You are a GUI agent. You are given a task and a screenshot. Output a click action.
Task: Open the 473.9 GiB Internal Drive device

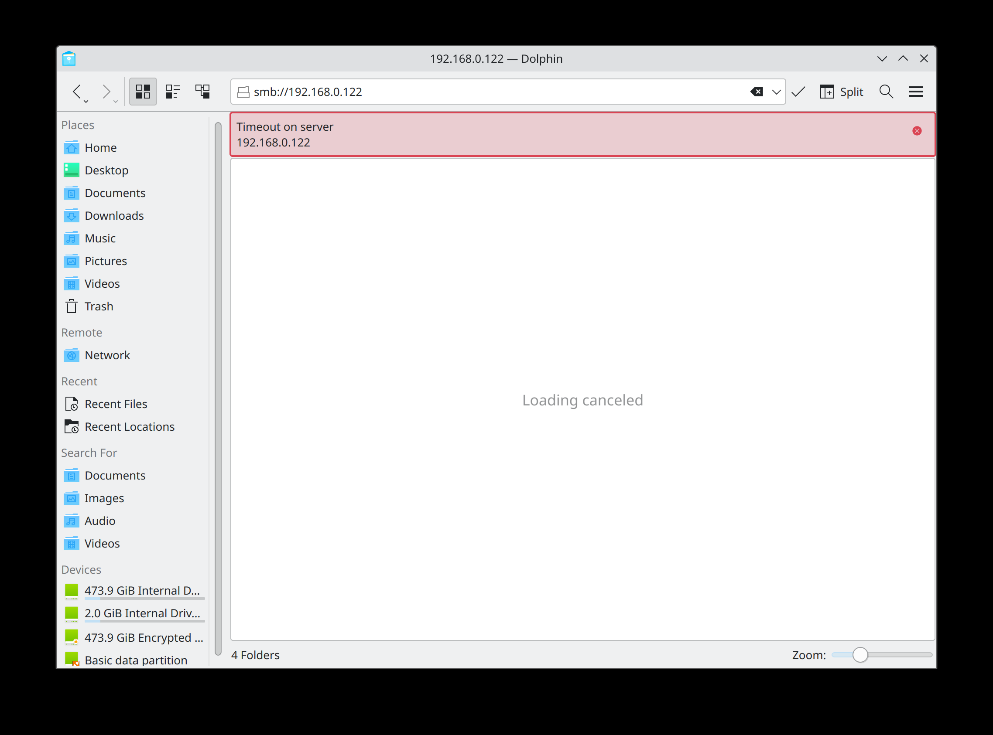tap(134, 591)
